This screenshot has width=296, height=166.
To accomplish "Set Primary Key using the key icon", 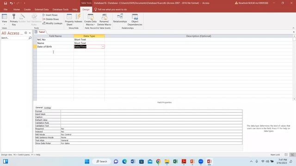I will 14,19.
